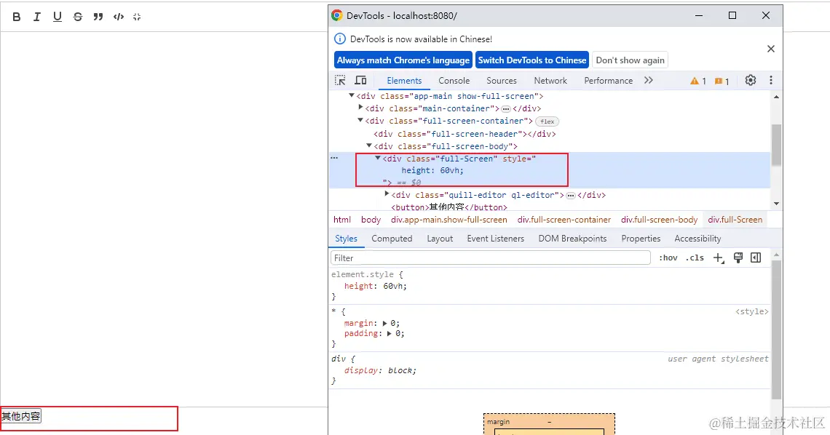Switch to the Elements tab

click(404, 80)
